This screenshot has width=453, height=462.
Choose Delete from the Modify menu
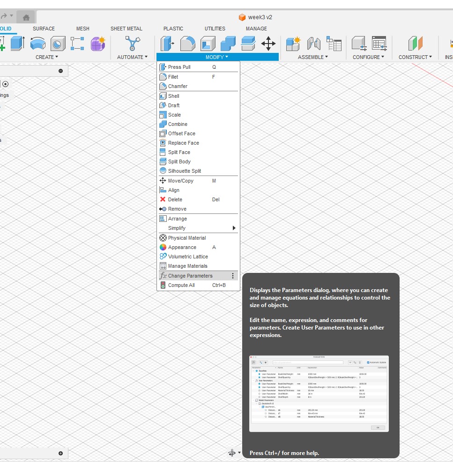[x=198, y=200]
